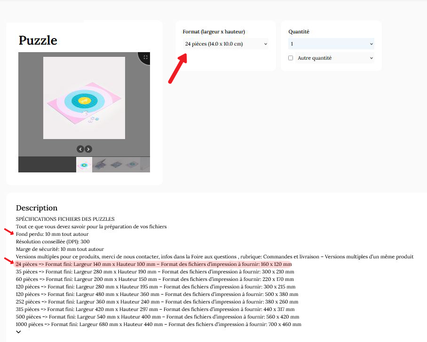Go to the previous product image
Image resolution: width=427 pixels, height=342 pixels.
80,149
